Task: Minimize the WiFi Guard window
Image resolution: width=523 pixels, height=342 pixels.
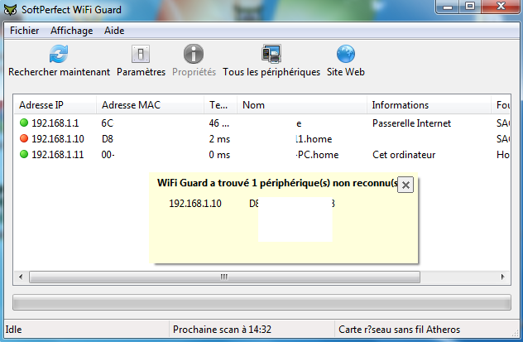Action: [x=448, y=7]
